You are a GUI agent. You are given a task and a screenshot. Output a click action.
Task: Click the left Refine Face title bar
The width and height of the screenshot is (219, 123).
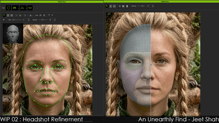(52, 2)
